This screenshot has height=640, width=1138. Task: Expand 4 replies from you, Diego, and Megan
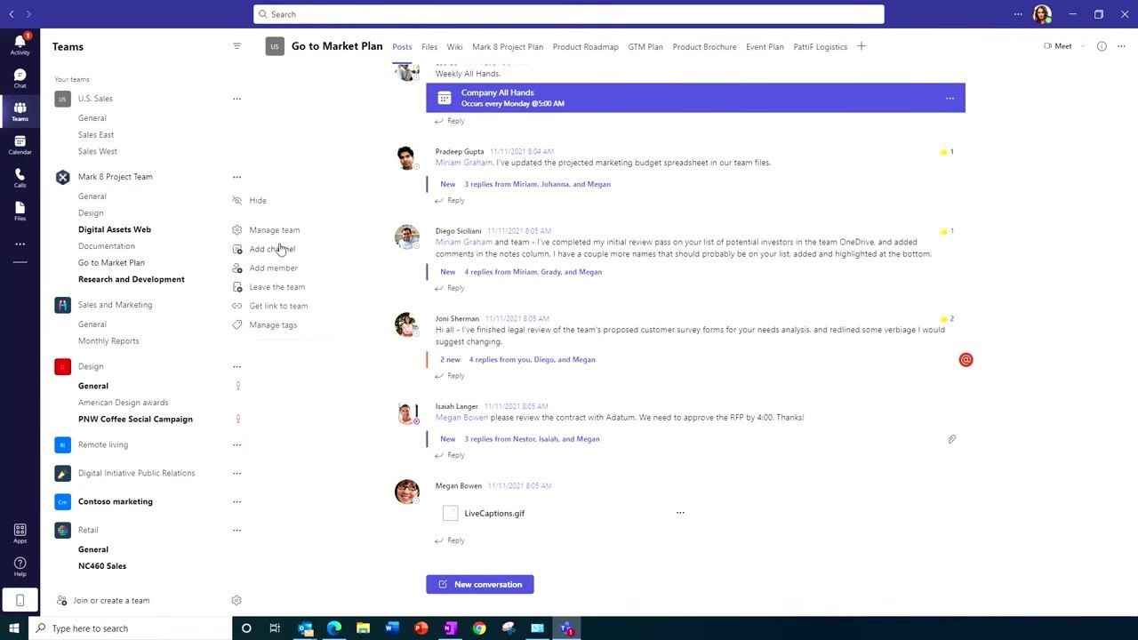[532, 360]
